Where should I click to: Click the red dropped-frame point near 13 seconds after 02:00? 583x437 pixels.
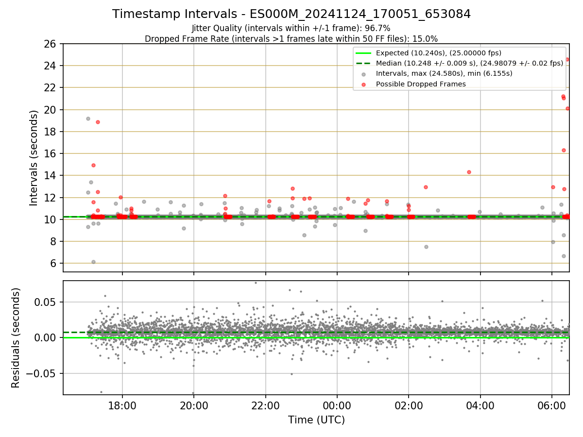426,187
